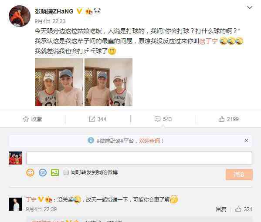261x222 pixels.
Task: Close the 微博辟谣 notice banner
Action: coord(246,141)
